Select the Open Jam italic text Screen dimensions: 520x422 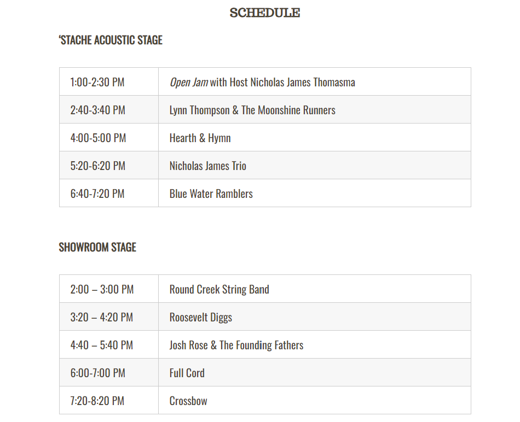pyautogui.click(x=188, y=82)
